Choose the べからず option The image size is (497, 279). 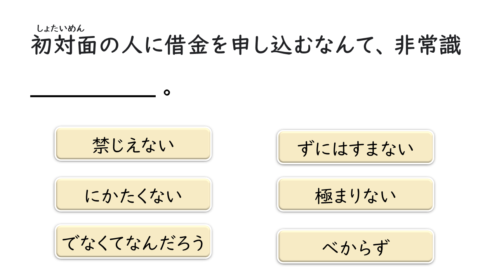click(355, 246)
